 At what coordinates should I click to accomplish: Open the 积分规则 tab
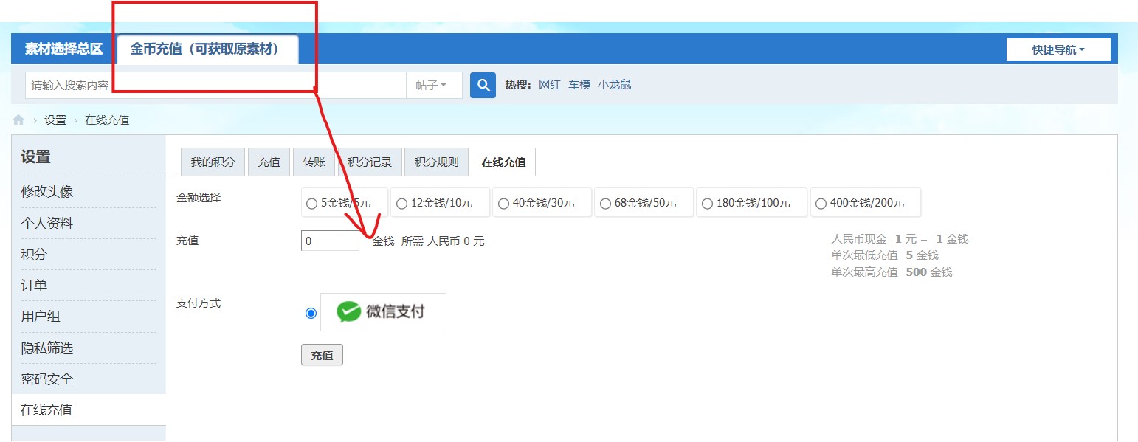(x=436, y=162)
